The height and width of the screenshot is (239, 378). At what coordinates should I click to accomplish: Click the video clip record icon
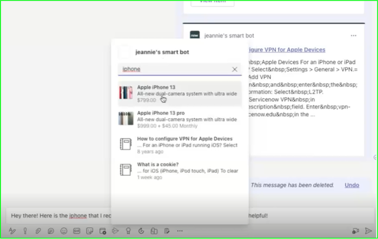[356, 231]
